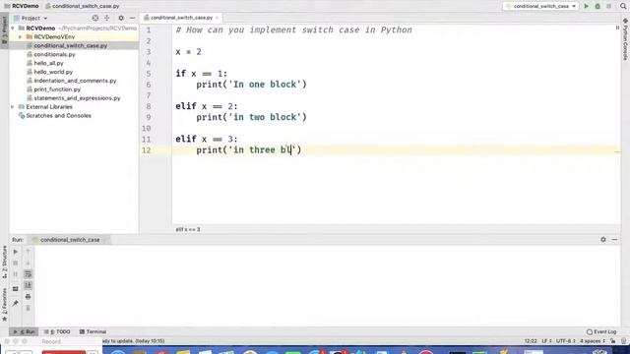Open the TODO tool window tab
The image size is (630, 354).
pyautogui.click(x=57, y=332)
